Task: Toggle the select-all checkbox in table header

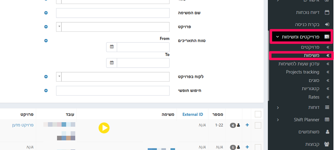Action: (258, 114)
